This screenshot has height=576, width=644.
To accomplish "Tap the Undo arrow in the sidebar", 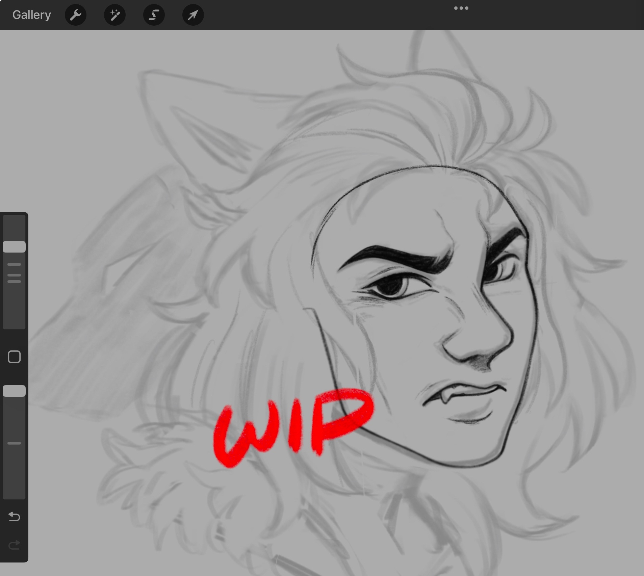I will pyautogui.click(x=14, y=517).
